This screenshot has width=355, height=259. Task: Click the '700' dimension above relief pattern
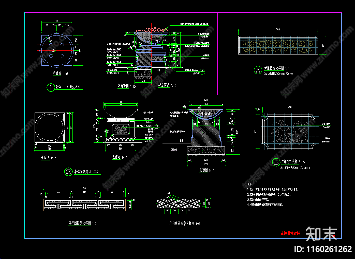278,30
